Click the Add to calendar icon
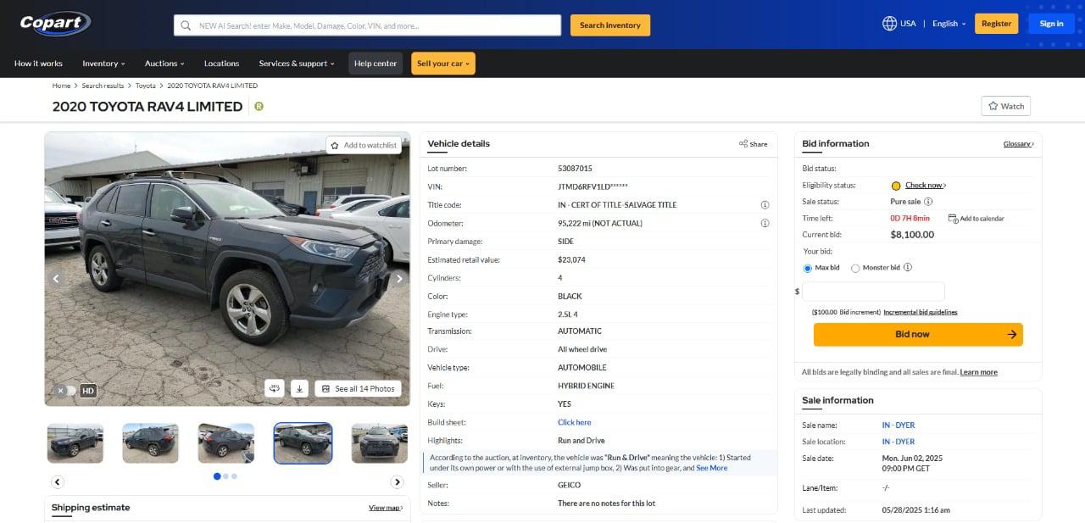Screen dimensions: 1085x523 pos(953,219)
